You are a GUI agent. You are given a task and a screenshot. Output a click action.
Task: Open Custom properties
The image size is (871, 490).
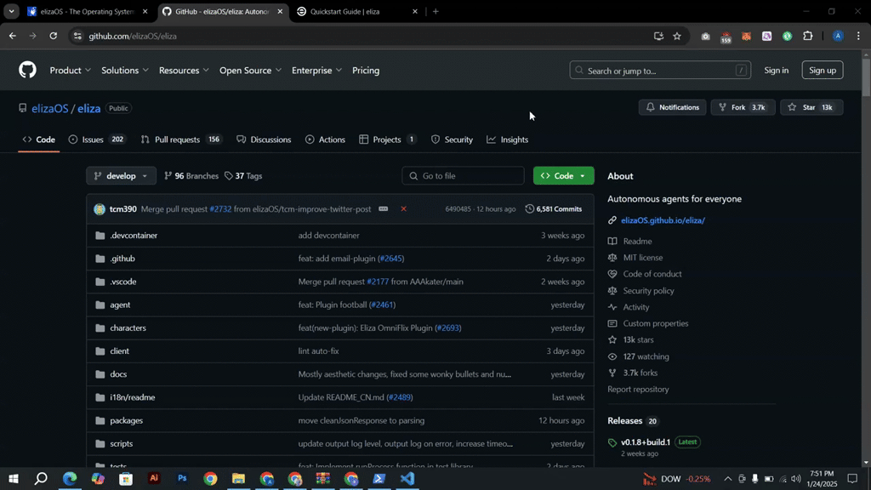coord(656,323)
